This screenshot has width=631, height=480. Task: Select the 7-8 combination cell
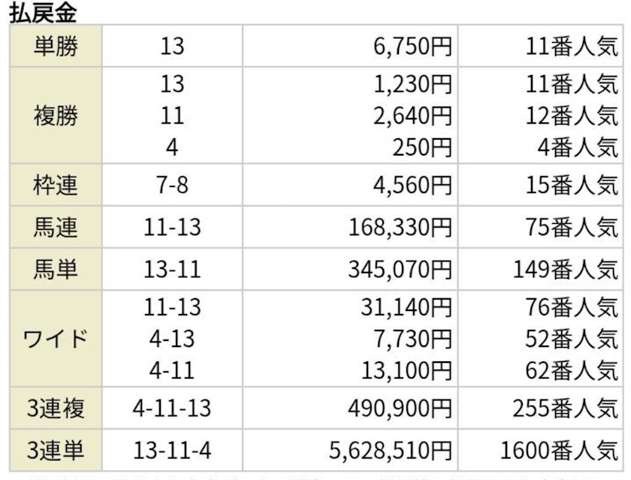point(172,185)
